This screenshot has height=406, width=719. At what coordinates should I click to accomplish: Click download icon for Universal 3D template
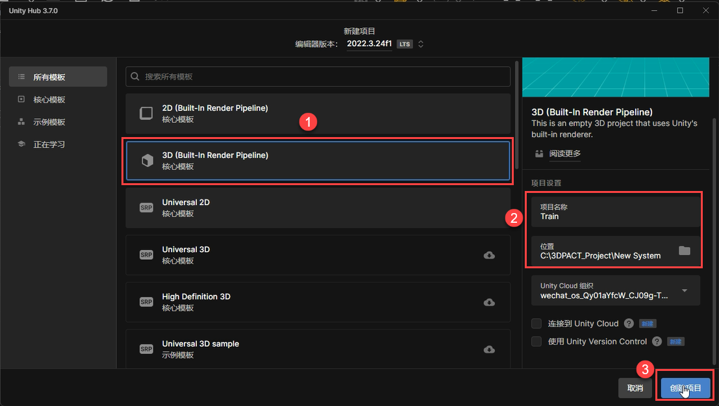coord(489,255)
